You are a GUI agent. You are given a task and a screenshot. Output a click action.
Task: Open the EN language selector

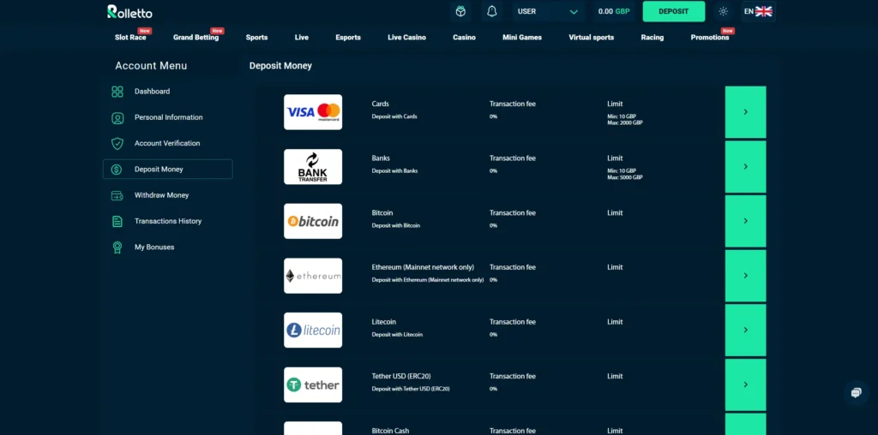758,11
